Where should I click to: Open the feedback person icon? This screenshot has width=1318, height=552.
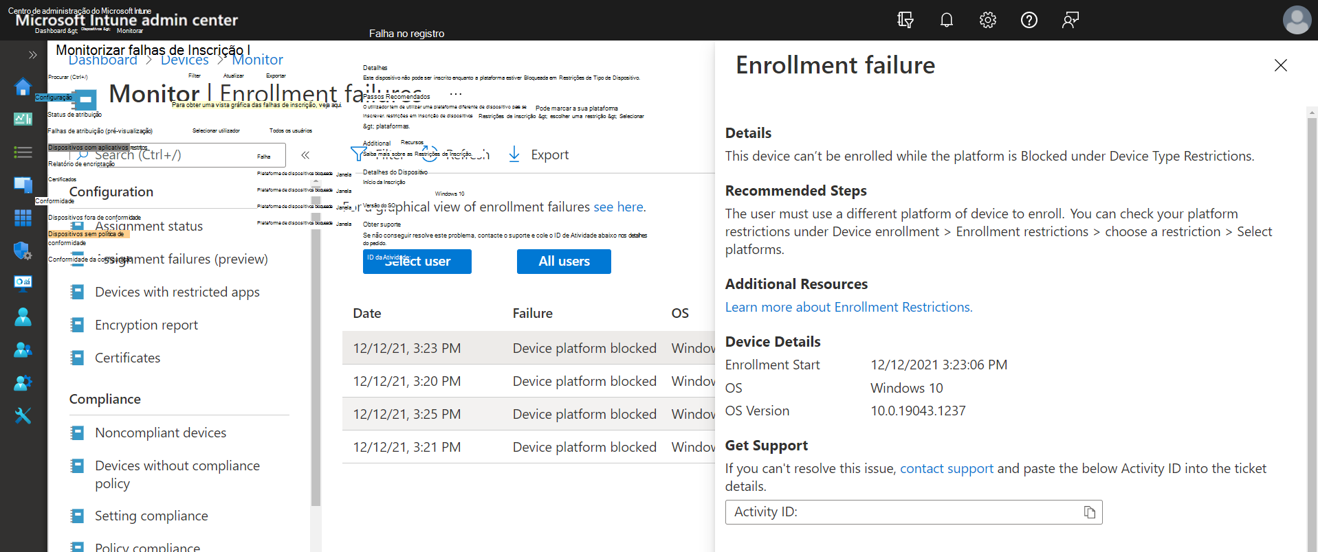(1070, 20)
